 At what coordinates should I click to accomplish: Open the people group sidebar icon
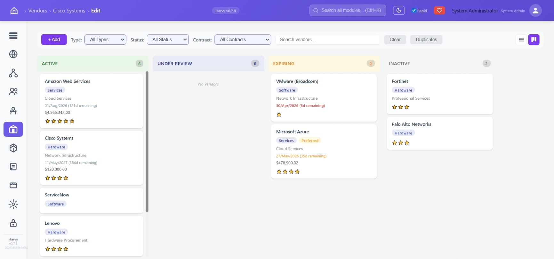coord(13,92)
